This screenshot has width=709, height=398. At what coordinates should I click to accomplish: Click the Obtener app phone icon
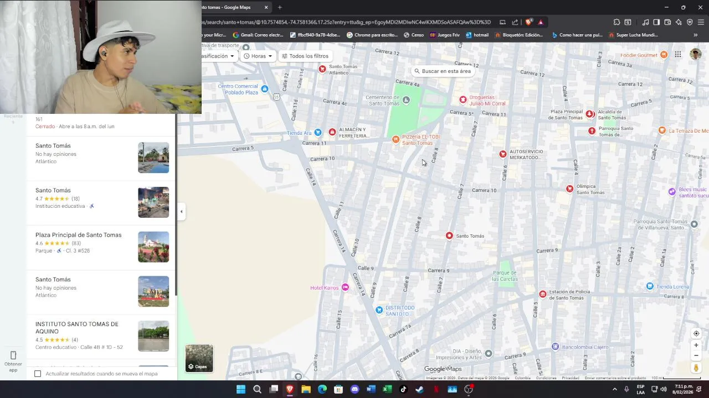point(13,355)
